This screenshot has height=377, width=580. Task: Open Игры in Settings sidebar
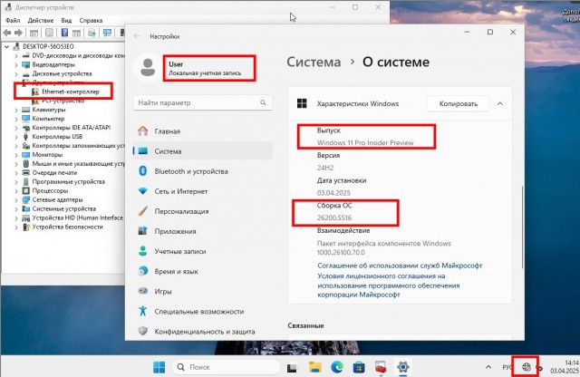coord(203,291)
